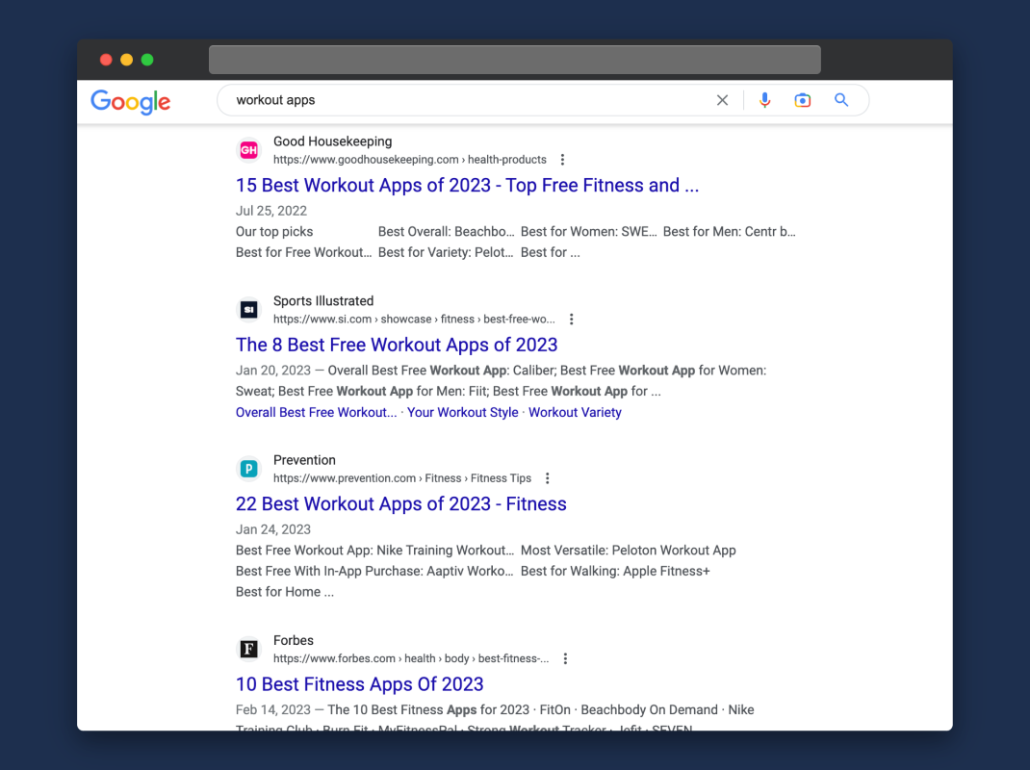Click the goodhousekeeping.com URL breadcrumb
This screenshot has width=1030, height=770.
pyautogui.click(x=410, y=160)
